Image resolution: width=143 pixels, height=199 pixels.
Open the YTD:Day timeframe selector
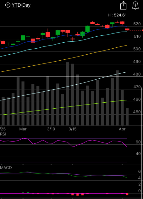point(21,5)
